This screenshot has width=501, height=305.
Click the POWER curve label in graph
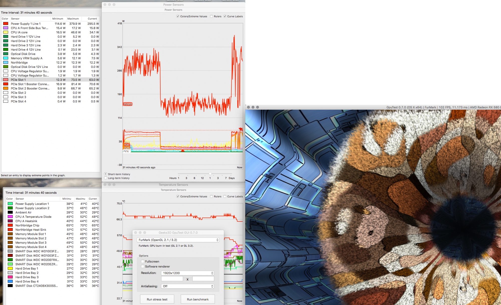(x=128, y=104)
